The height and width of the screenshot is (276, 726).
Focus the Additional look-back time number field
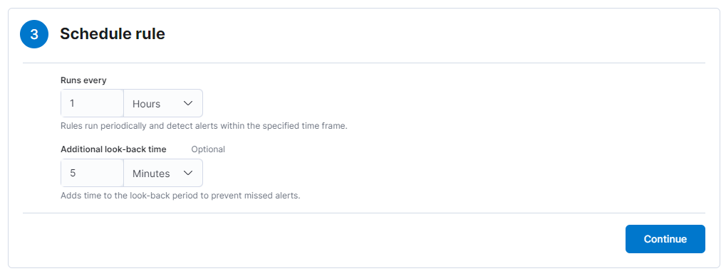[92, 173]
